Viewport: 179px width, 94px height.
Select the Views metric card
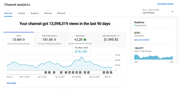[19, 40]
